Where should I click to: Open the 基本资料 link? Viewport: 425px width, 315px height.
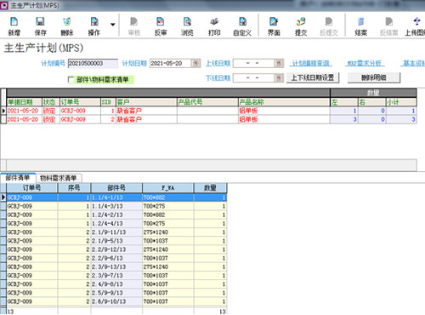(414, 63)
